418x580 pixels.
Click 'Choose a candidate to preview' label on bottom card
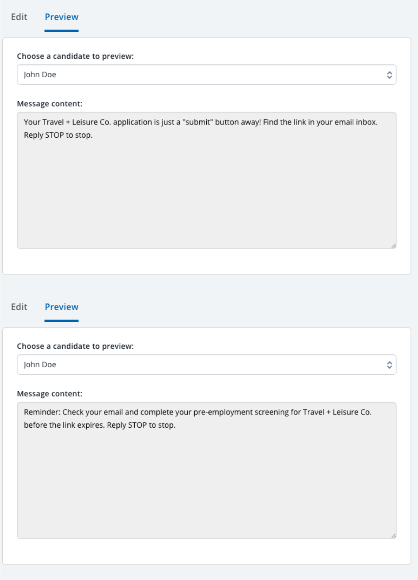[x=75, y=346]
